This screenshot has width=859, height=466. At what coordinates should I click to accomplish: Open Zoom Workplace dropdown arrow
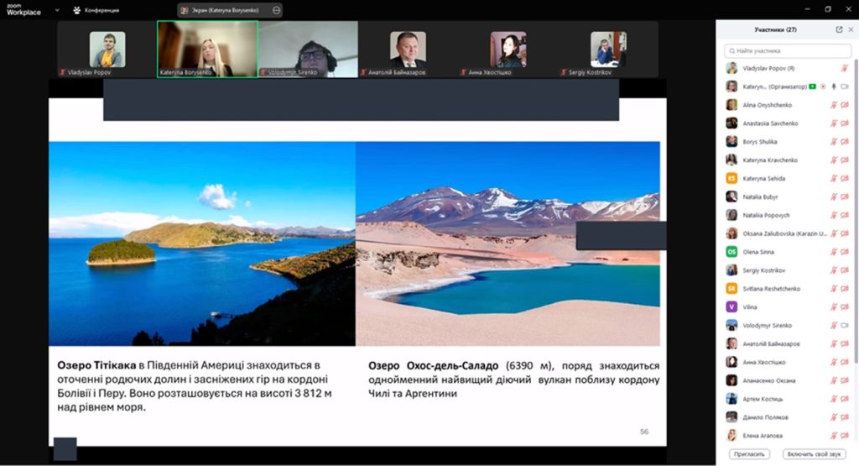click(57, 10)
